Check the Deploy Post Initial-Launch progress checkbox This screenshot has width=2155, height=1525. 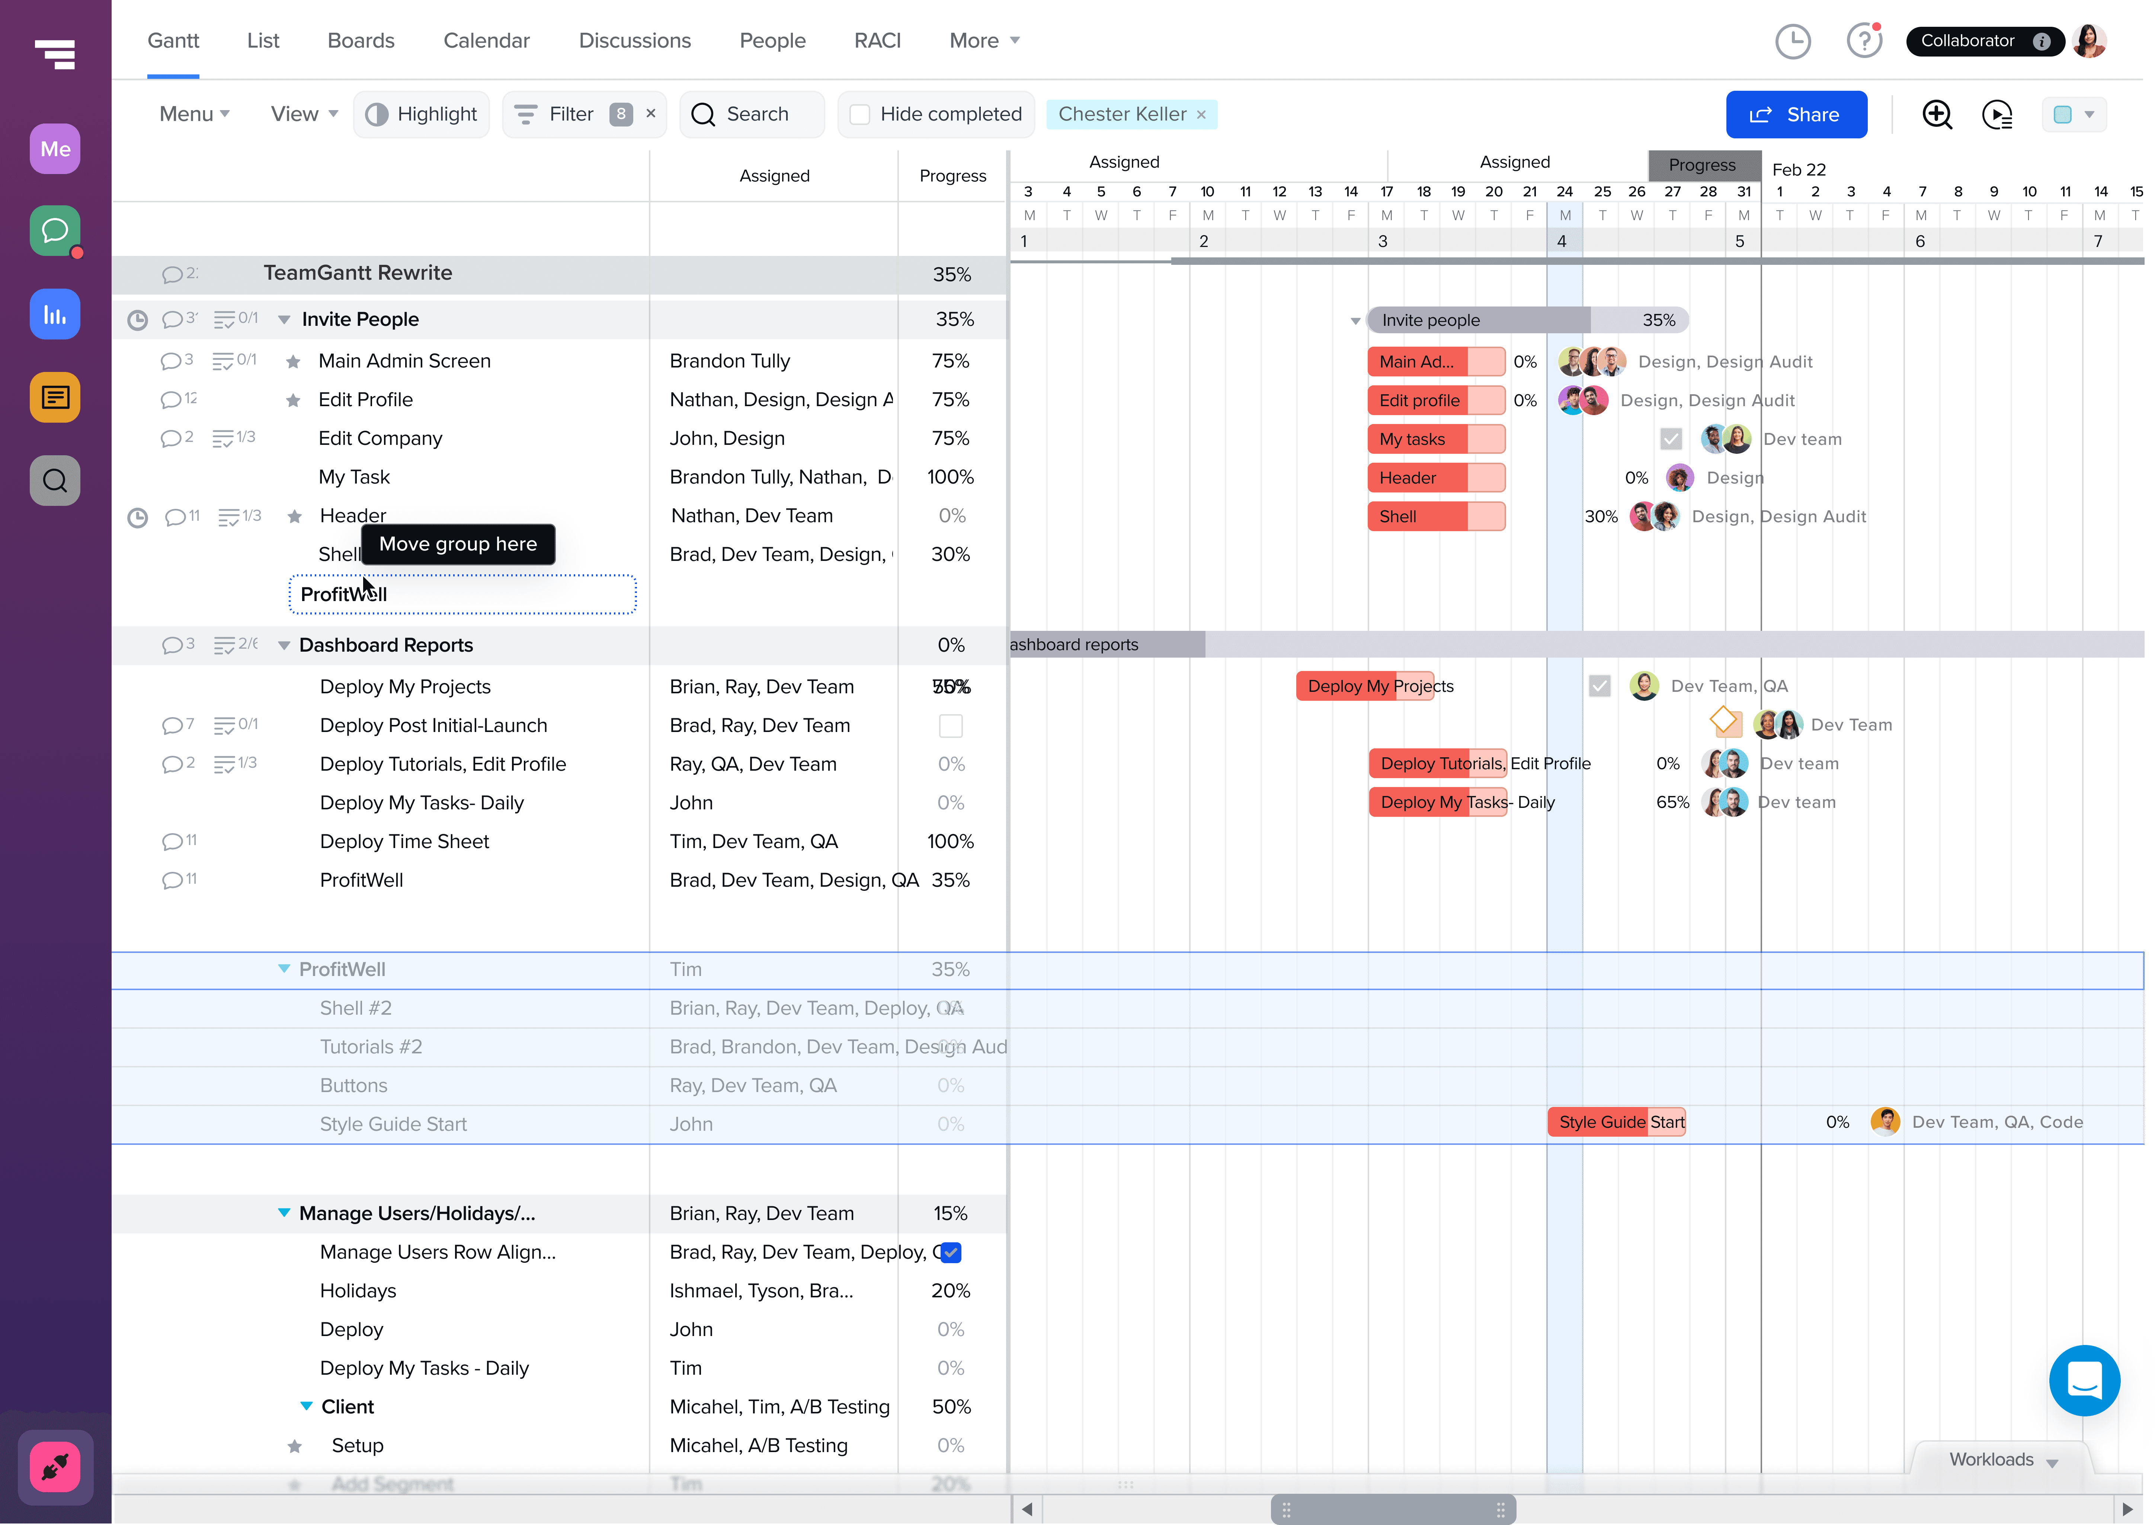point(951,726)
